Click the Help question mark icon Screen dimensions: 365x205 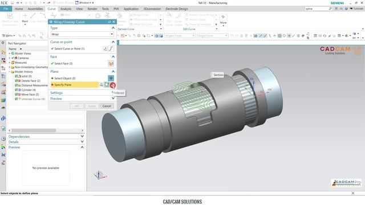click(x=346, y=9)
